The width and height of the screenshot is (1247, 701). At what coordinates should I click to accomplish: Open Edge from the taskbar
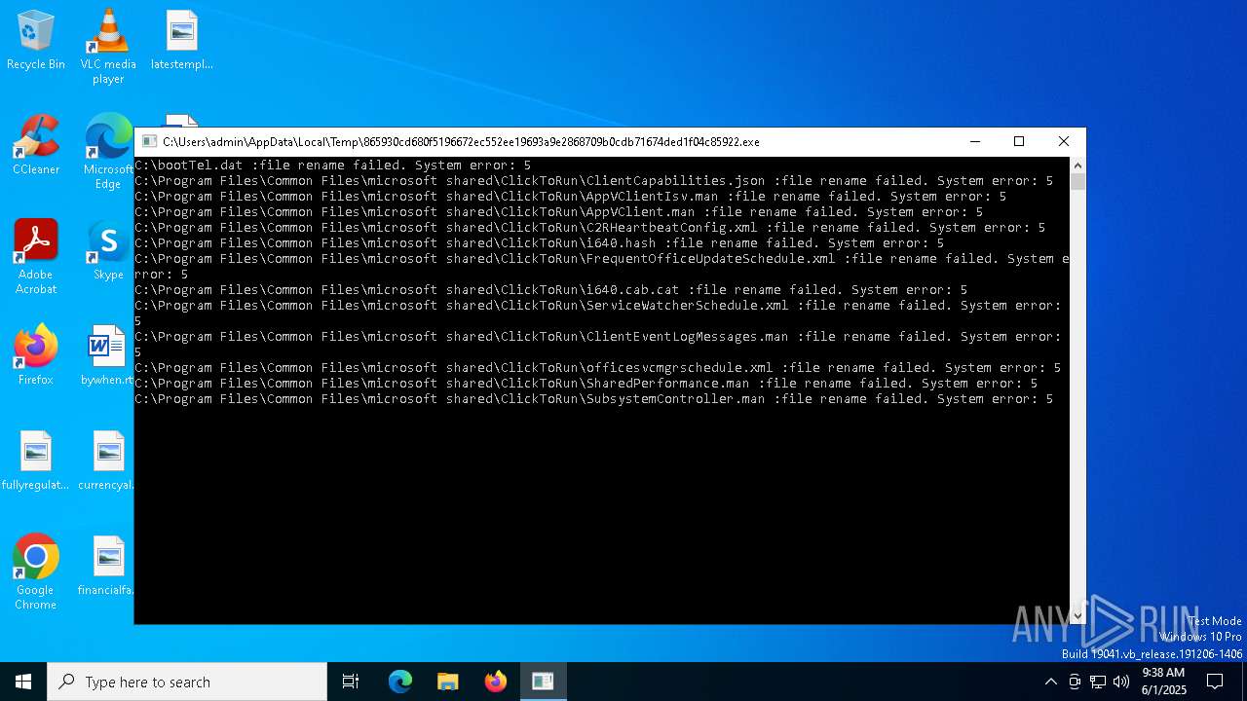point(400,682)
